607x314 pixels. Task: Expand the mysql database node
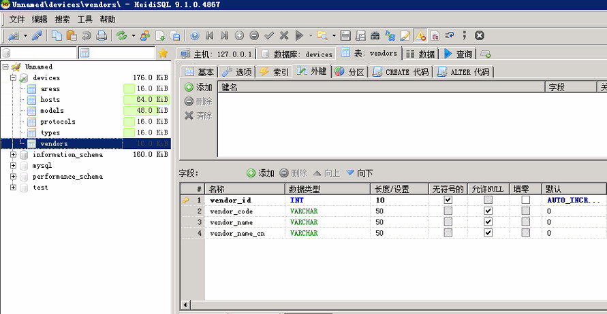13,165
